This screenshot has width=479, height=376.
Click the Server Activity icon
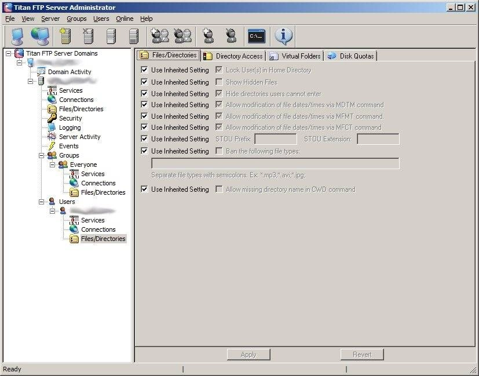(52, 137)
